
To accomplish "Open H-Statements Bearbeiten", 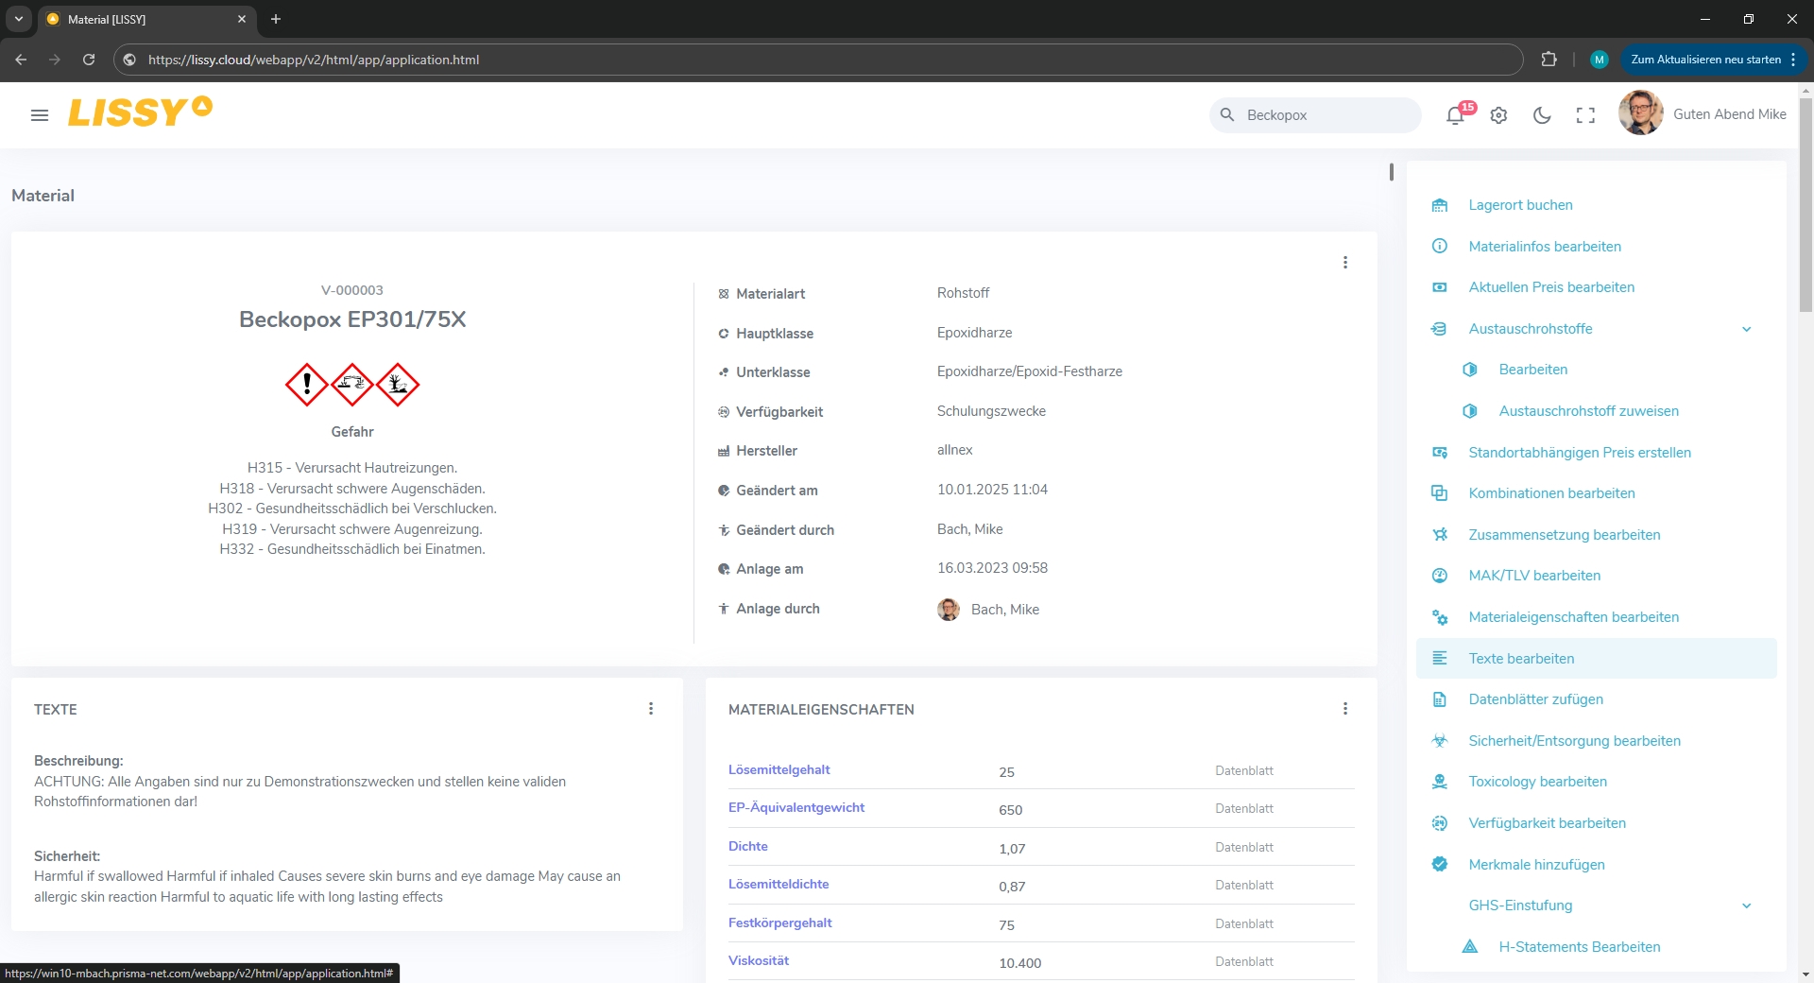I will [1579, 947].
